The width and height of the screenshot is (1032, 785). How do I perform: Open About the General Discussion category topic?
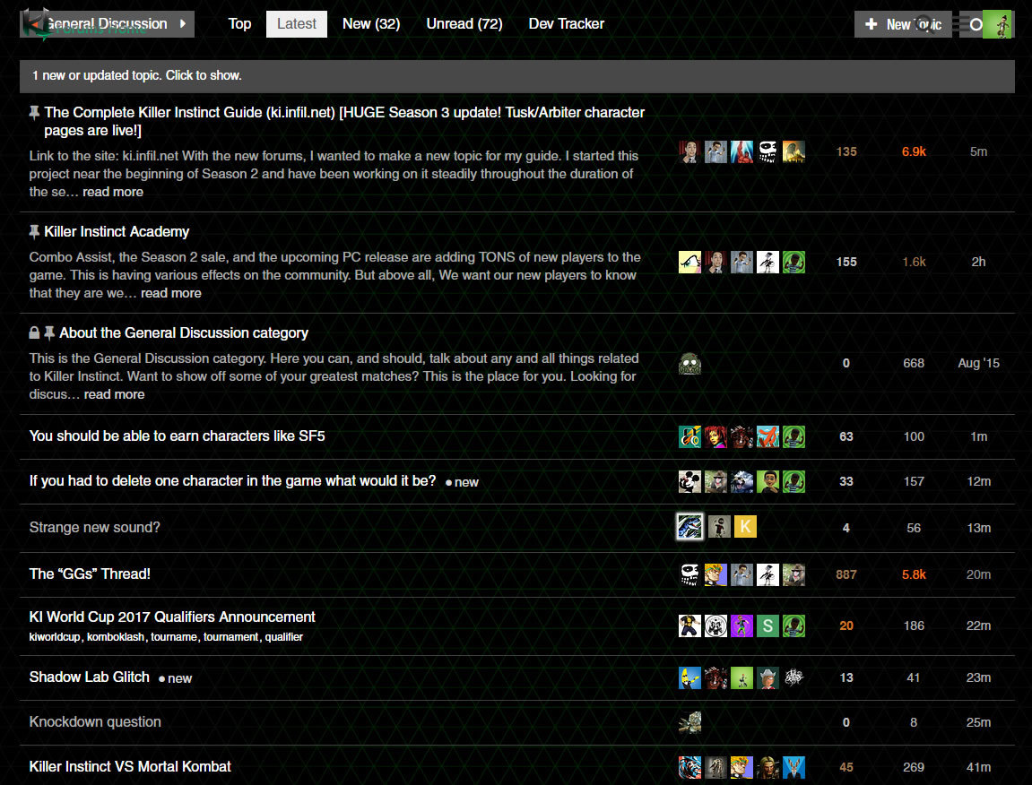pyautogui.click(x=184, y=333)
